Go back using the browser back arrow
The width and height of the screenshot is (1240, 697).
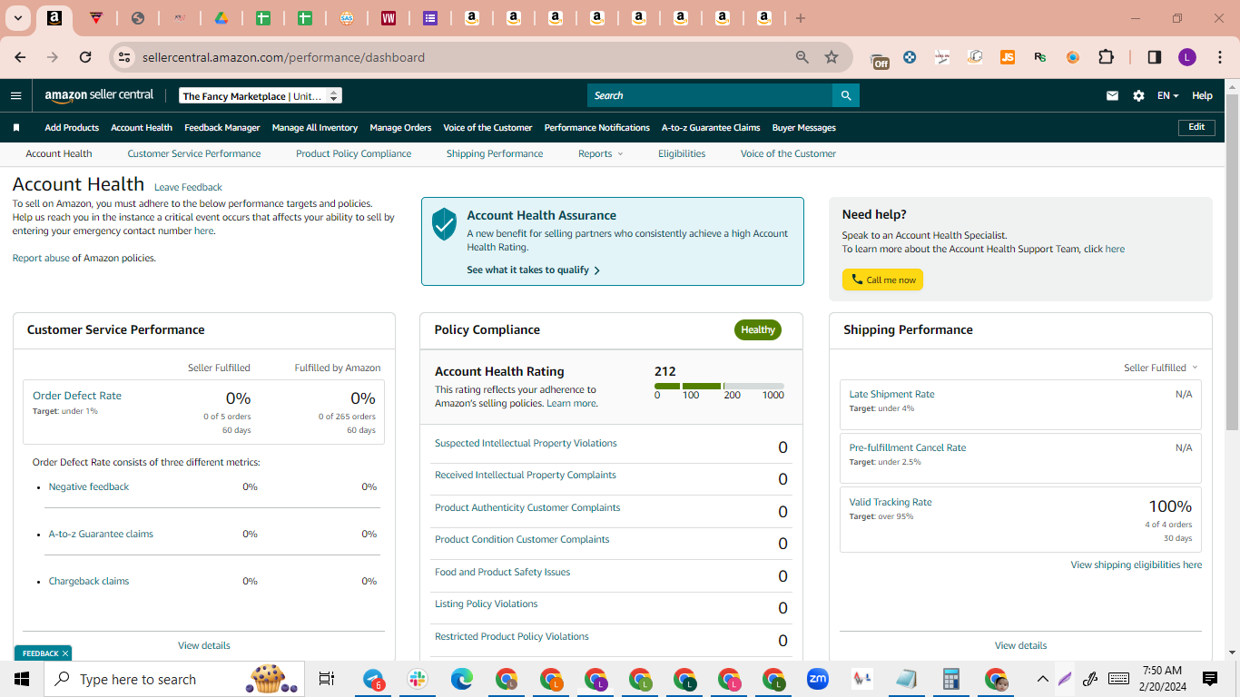click(x=20, y=57)
